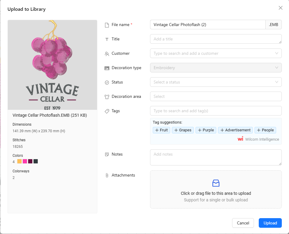Viewport: 289px width, 234px height.
Task: Focus the Title input field
Action: [x=216, y=39]
